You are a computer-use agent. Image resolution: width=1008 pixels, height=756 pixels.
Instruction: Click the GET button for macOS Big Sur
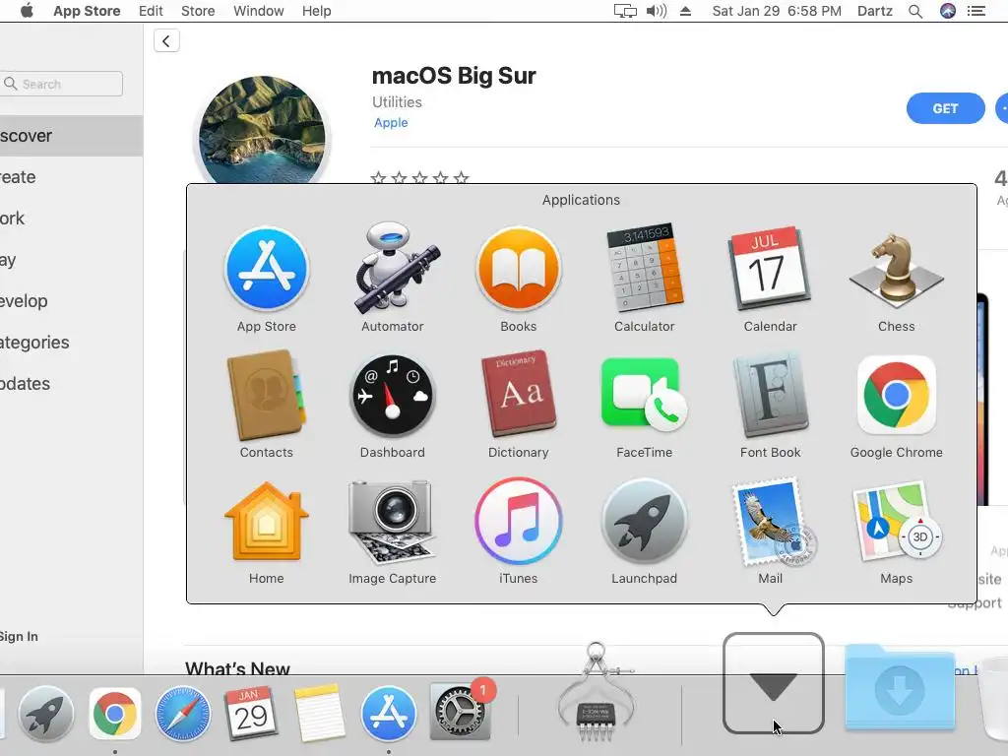tap(945, 108)
